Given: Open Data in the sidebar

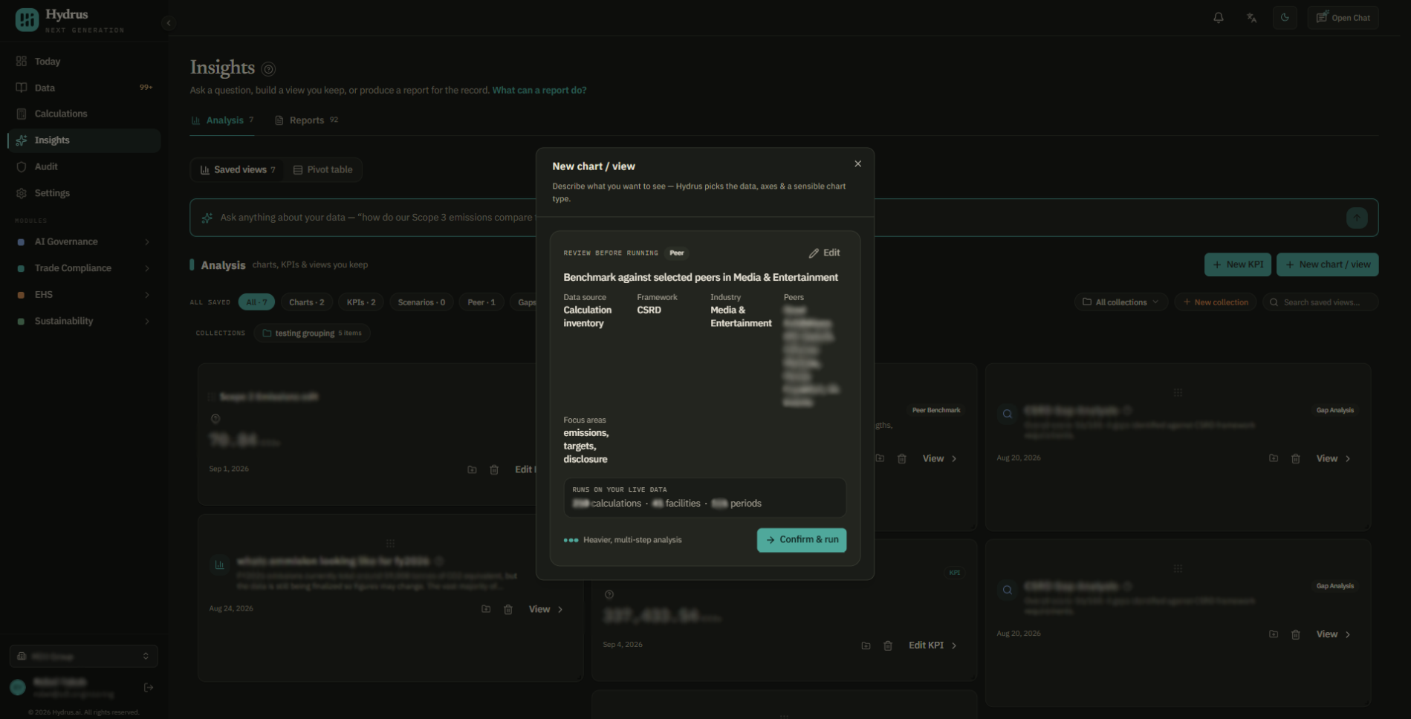Looking at the screenshot, I should (84, 88).
